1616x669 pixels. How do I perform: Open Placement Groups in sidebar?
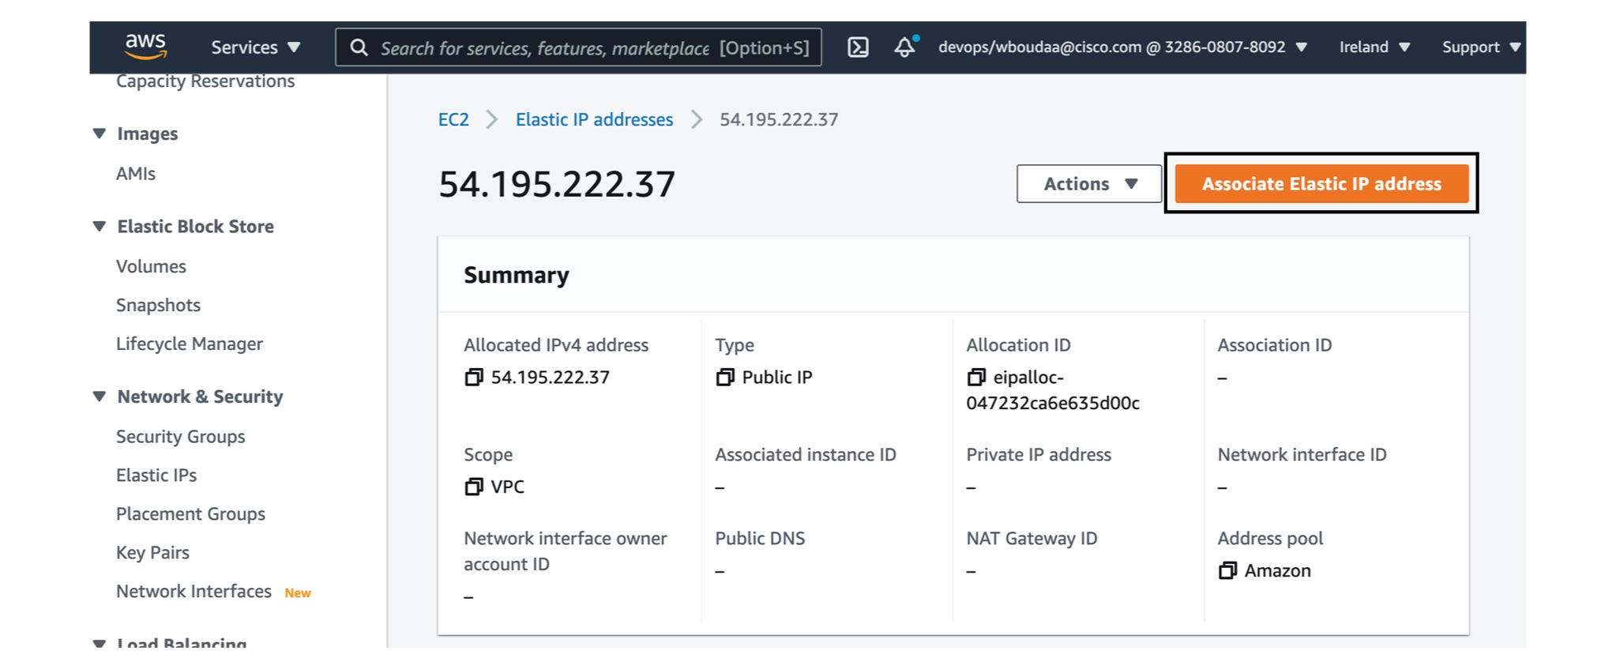190,514
